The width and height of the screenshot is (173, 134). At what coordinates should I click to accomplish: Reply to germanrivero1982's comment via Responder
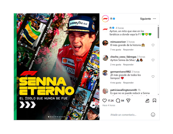[x=128, y=83]
